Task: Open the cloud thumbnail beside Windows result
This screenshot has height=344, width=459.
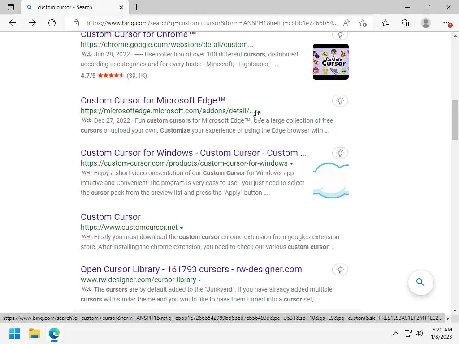Action: [331, 181]
